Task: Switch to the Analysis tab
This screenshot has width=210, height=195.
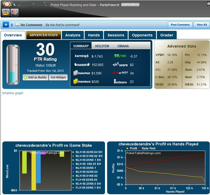Action: click(x=73, y=35)
